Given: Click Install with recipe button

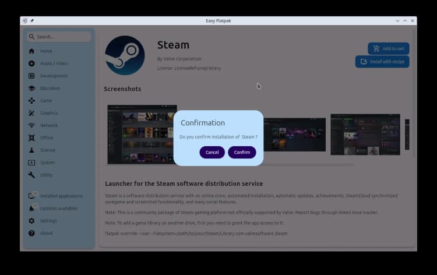Looking at the screenshot, I should point(382,62).
